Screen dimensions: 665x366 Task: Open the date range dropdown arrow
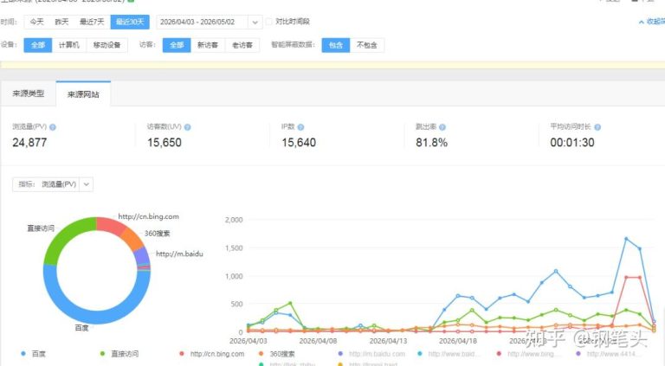tap(255, 22)
